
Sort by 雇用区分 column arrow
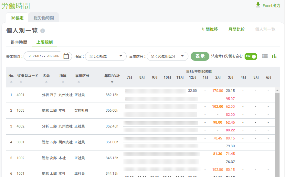point(79,82)
